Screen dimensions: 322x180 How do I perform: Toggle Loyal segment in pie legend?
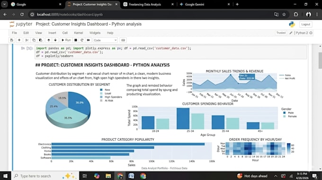click(x=105, y=93)
